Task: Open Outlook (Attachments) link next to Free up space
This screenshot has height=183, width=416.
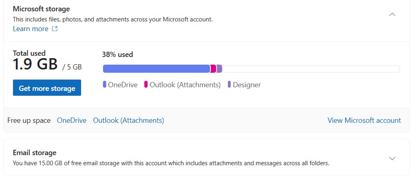Action: (129, 120)
